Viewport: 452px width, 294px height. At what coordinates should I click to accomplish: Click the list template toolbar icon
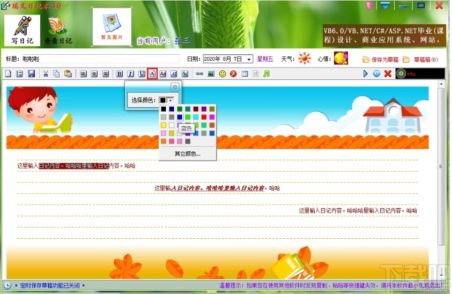(x=19, y=74)
